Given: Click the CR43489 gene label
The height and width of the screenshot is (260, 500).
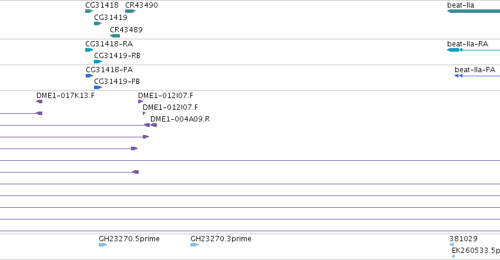Looking at the screenshot, I should click(126, 29).
